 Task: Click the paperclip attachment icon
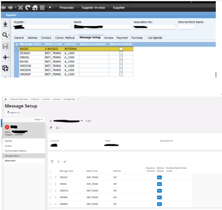point(51,127)
